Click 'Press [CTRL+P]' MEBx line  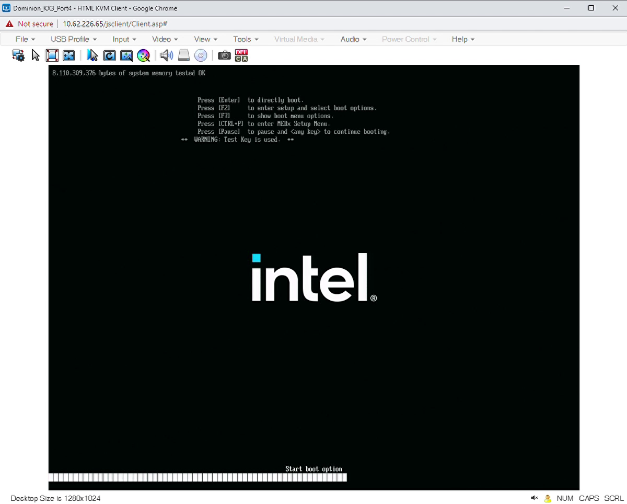pyautogui.click(x=264, y=123)
